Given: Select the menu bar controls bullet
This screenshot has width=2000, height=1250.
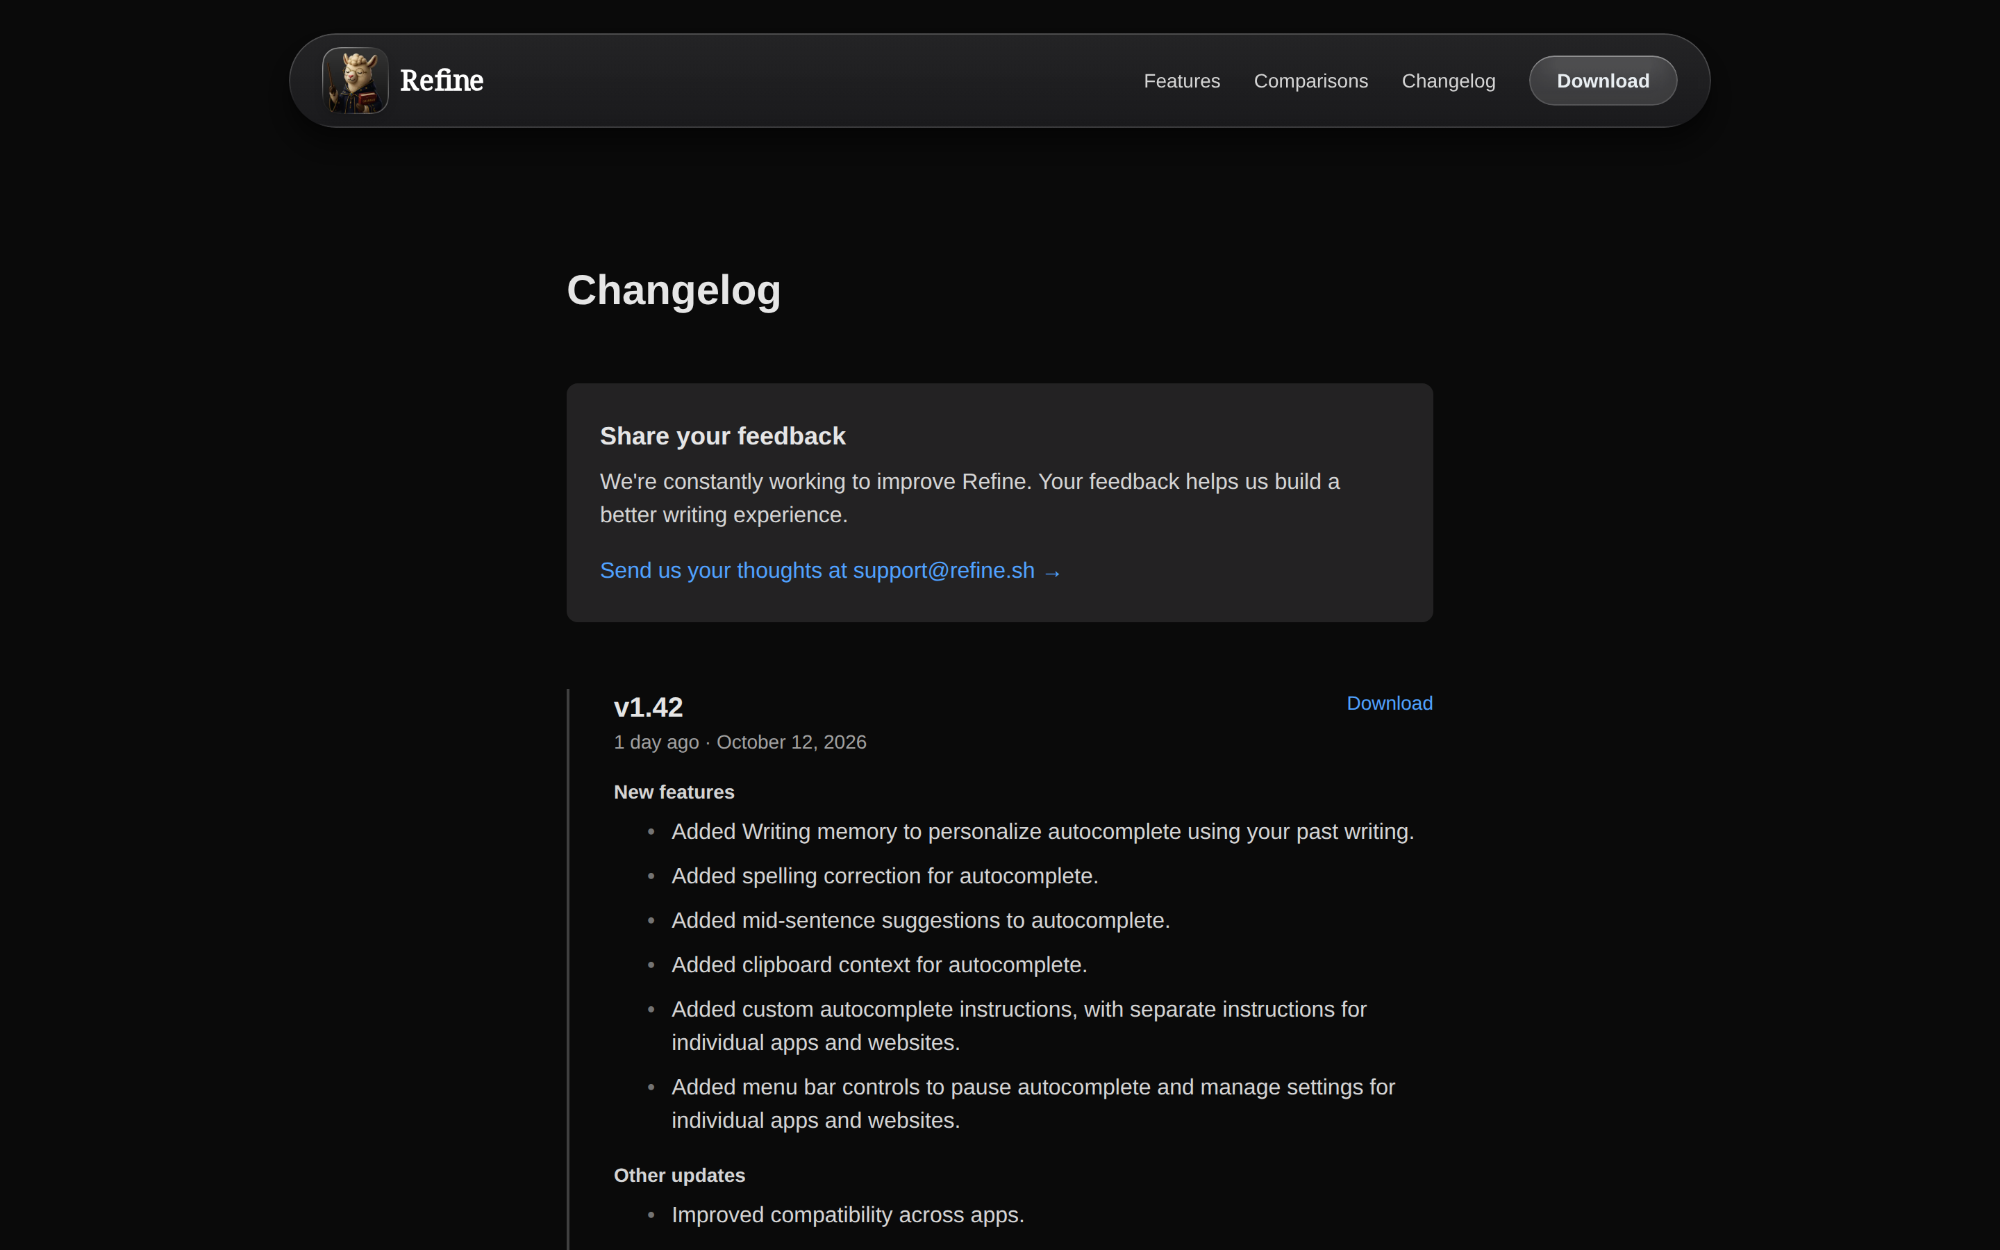Looking at the screenshot, I should (x=1032, y=1103).
